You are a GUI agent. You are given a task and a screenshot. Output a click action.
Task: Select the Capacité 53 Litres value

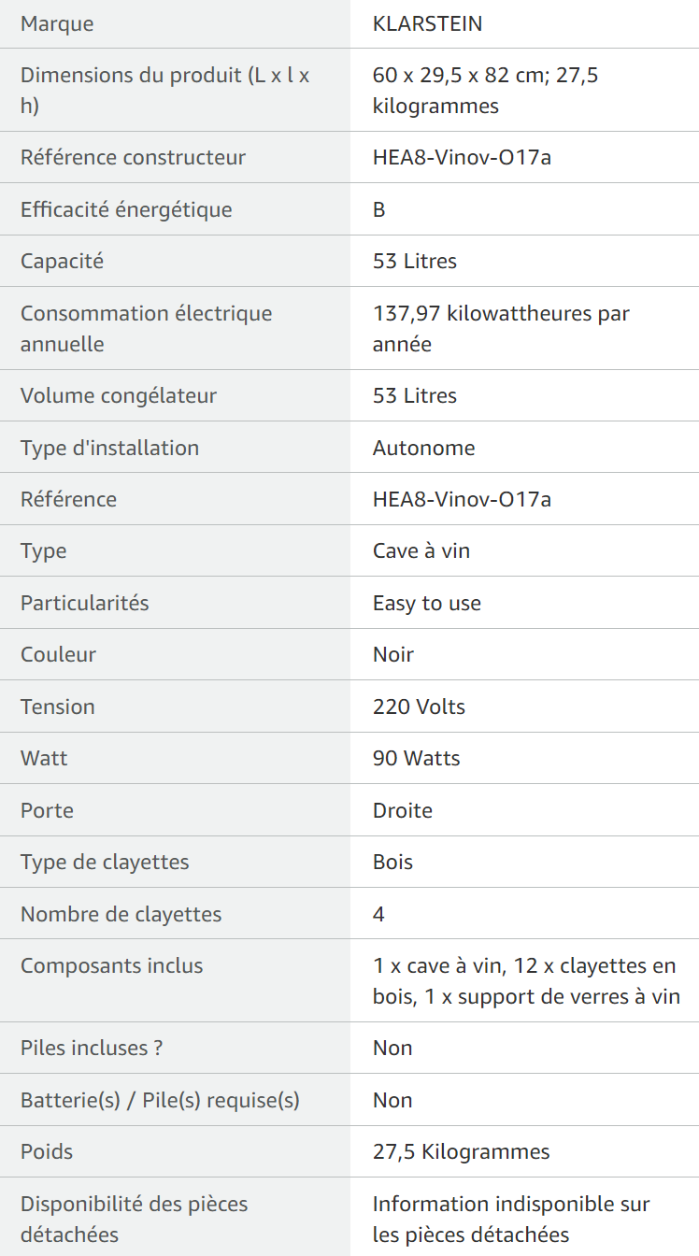pos(415,261)
